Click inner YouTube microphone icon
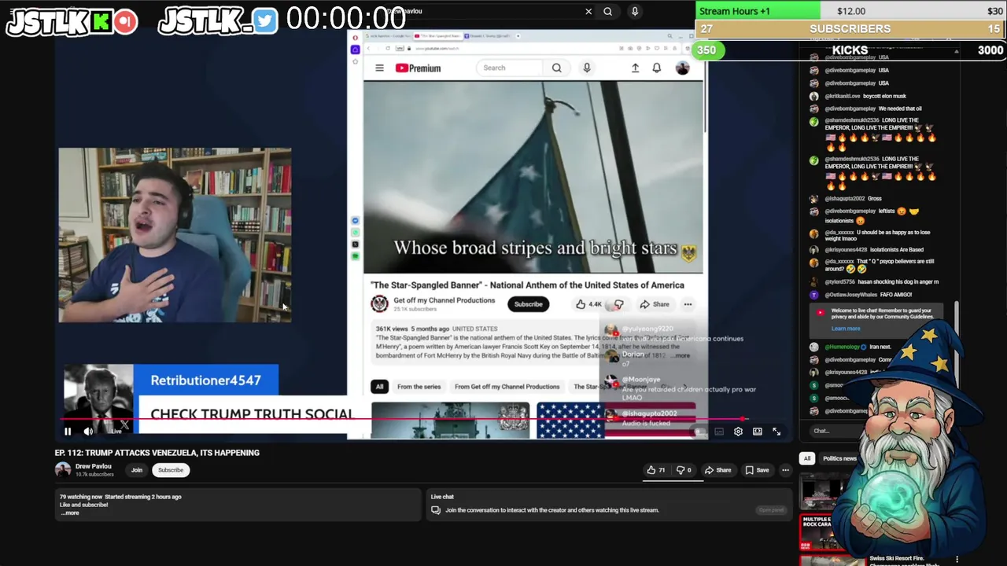Image resolution: width=1007 pixels, height=566 pixels. (586, 68)
